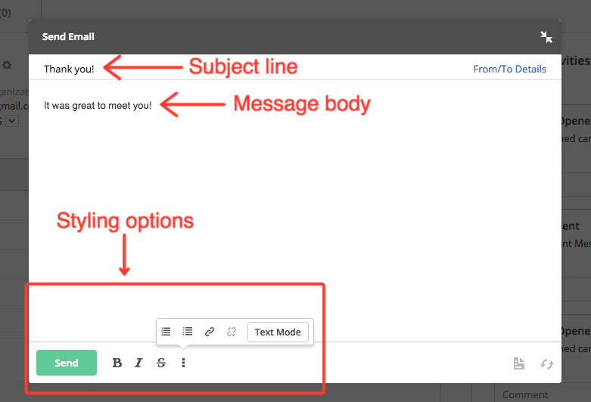Place cursor in the message body text
This screenshot has width=591, height=402.
pos(98,105)
